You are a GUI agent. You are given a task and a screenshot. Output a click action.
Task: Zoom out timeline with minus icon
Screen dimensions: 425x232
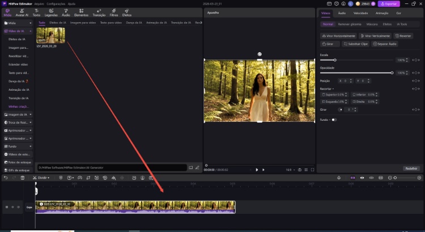pos(390,178)
